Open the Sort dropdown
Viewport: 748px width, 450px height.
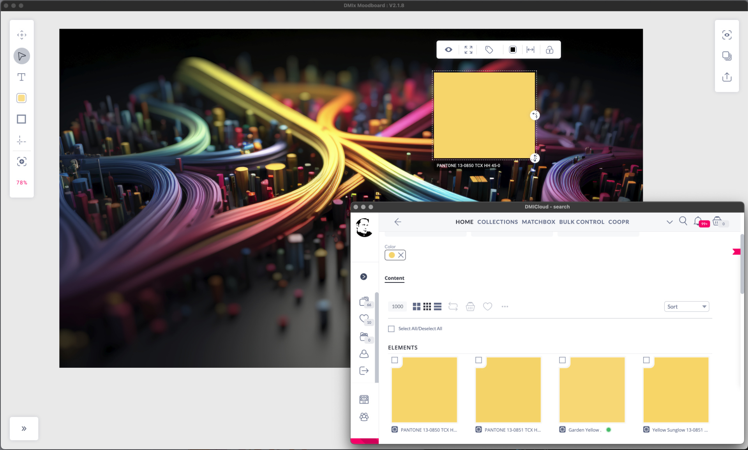point(686,307)
